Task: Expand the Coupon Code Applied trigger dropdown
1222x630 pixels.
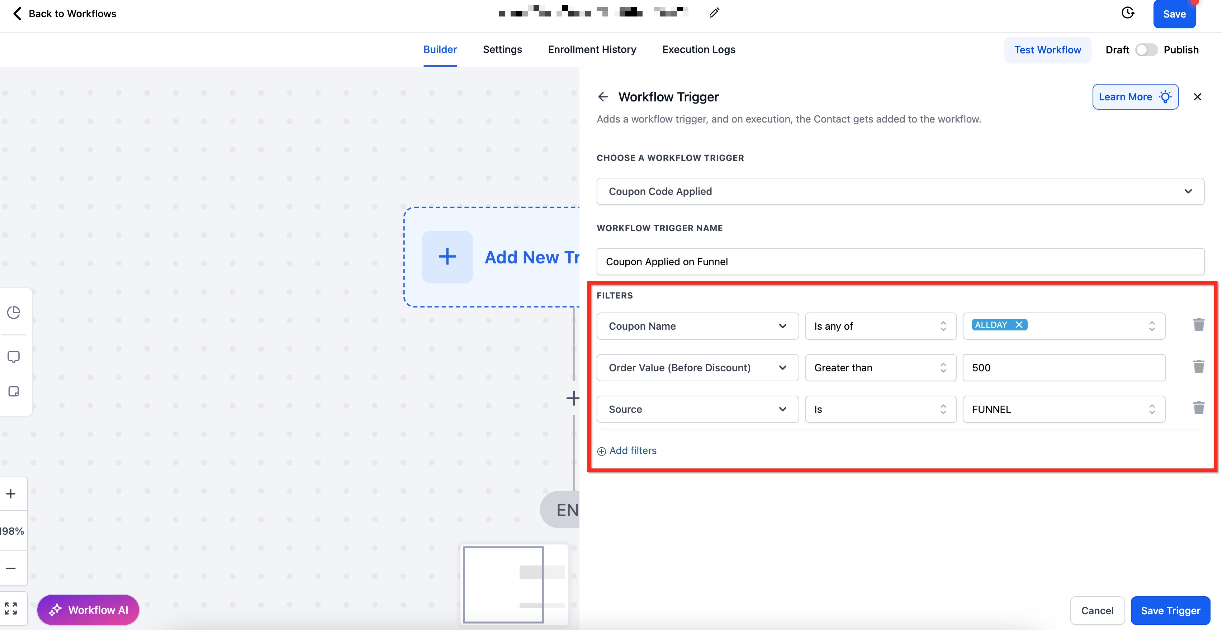Action: tap(900, 191)
